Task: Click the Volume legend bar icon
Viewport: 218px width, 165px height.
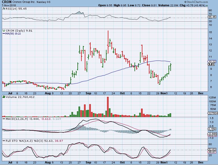Action: coord(3,97)
